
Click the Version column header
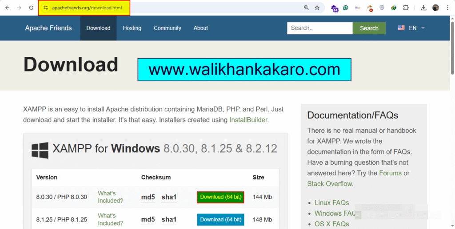tap(47, 178)
